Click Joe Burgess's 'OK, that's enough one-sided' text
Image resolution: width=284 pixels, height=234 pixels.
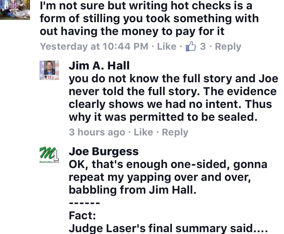(x=168, y=164)
